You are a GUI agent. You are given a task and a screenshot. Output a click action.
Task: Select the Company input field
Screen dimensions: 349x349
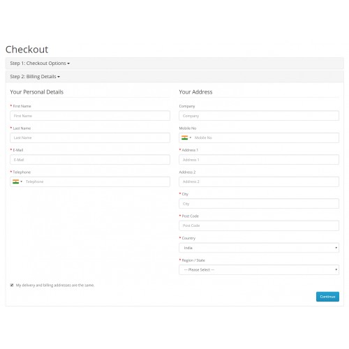[x=259, y=116]
